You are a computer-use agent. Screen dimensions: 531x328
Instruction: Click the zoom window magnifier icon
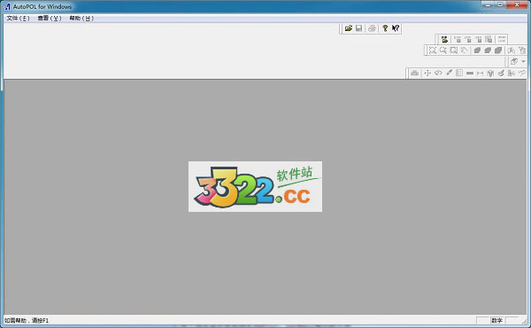[x=433, y=51]
